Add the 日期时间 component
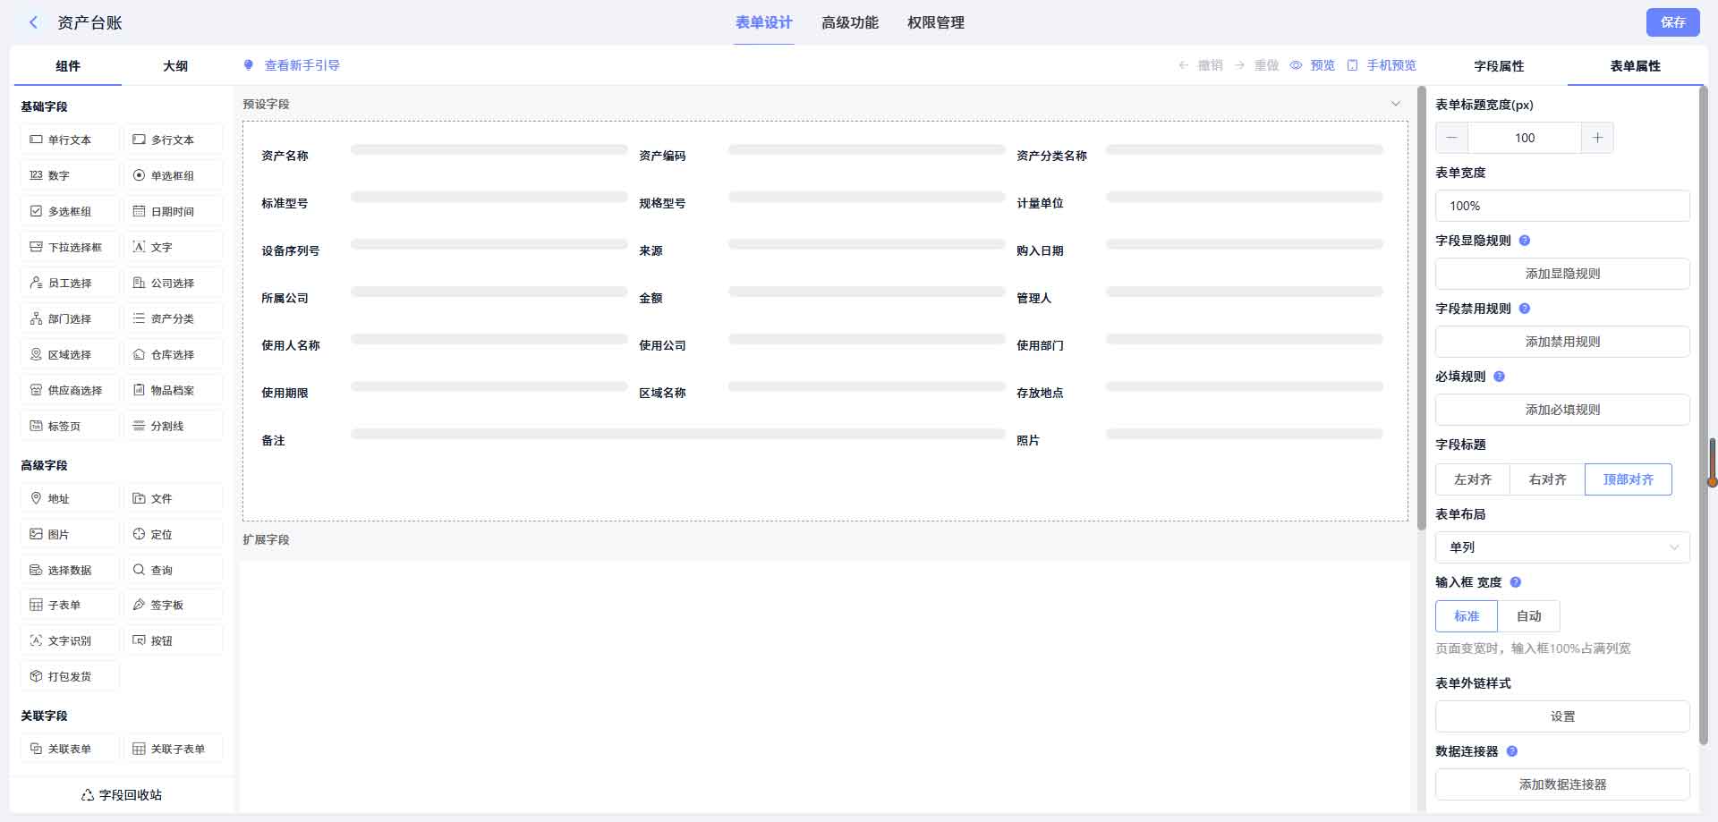 pyautogui.click(x=174, y=211)
